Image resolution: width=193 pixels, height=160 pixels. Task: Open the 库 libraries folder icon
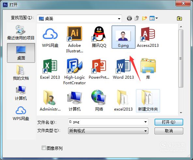[x=148, y=66]
